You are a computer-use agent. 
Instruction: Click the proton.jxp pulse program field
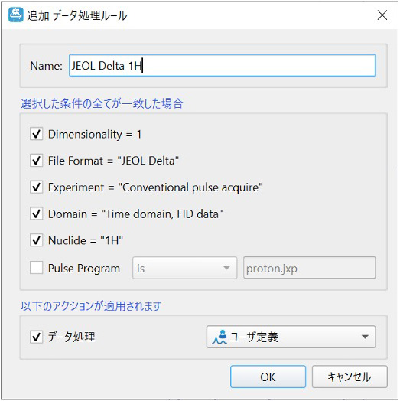(x=309, y=268)
